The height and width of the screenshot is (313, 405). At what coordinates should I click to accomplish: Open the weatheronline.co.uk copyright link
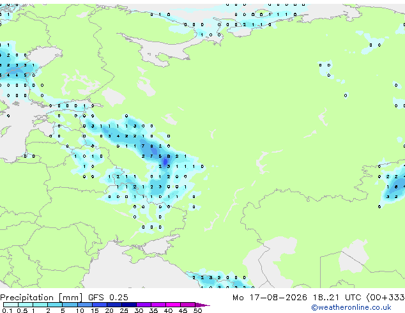(x=351, y=307)
